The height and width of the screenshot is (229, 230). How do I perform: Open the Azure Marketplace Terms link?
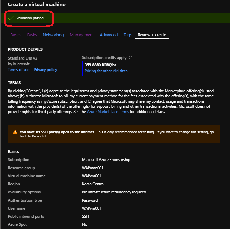coord(108,112)
